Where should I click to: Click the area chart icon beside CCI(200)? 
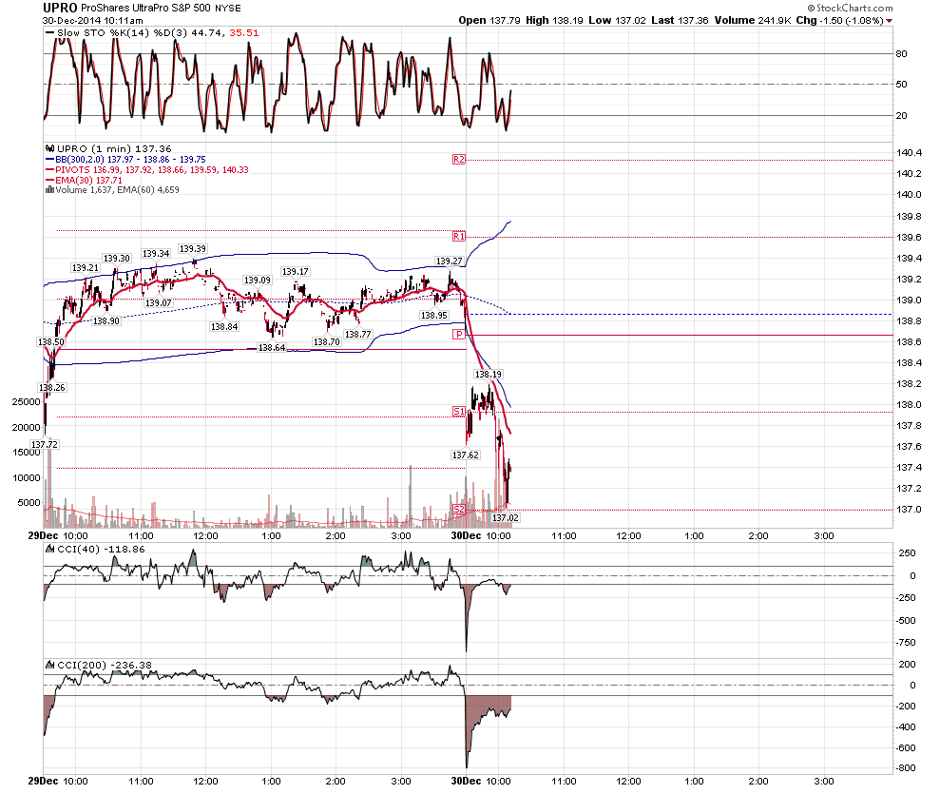point(50,665)
